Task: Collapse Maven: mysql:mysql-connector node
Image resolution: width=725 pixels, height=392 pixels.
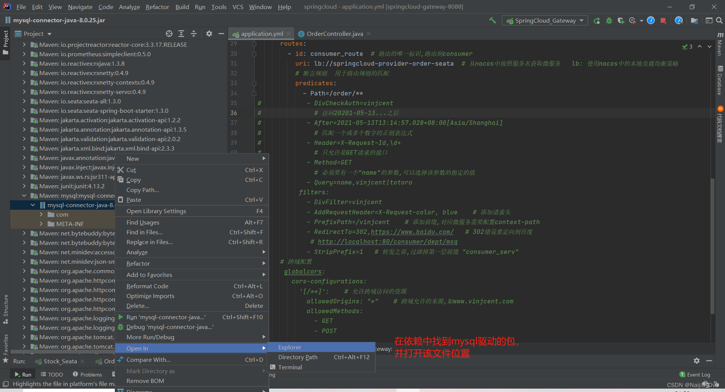Action: (x=24, y=195)
